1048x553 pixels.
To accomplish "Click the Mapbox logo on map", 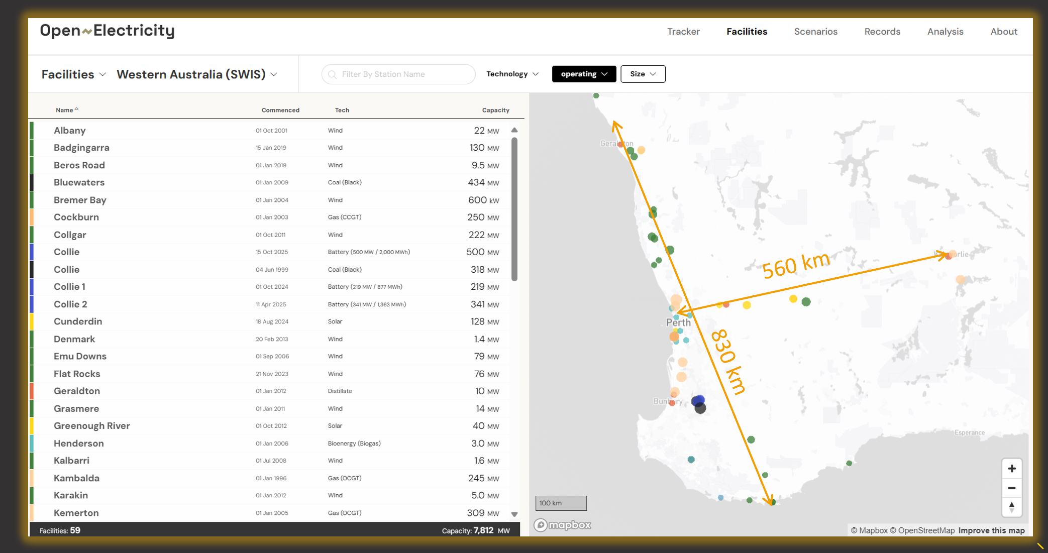I will (x=562, y=525).
